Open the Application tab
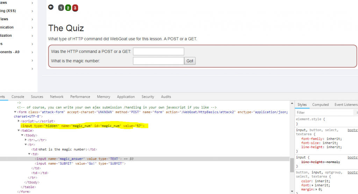The image size is (358, 194). [126, 97]
